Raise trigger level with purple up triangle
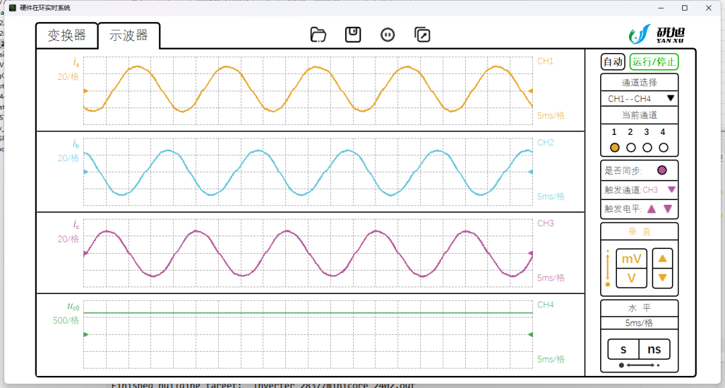 651,209
